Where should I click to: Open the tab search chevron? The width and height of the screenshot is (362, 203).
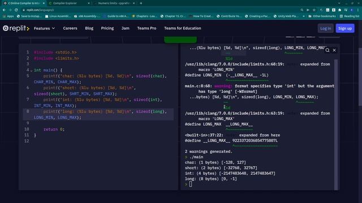[x=339, y=3]
